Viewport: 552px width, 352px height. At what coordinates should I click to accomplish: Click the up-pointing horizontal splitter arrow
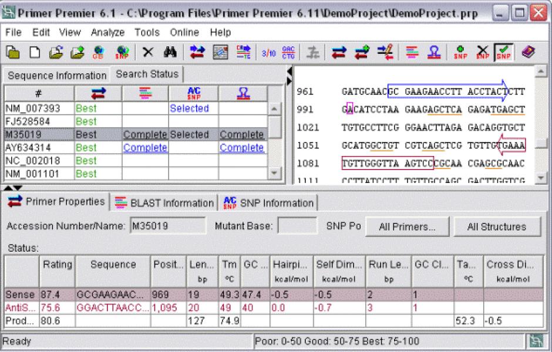click(8, 188)
